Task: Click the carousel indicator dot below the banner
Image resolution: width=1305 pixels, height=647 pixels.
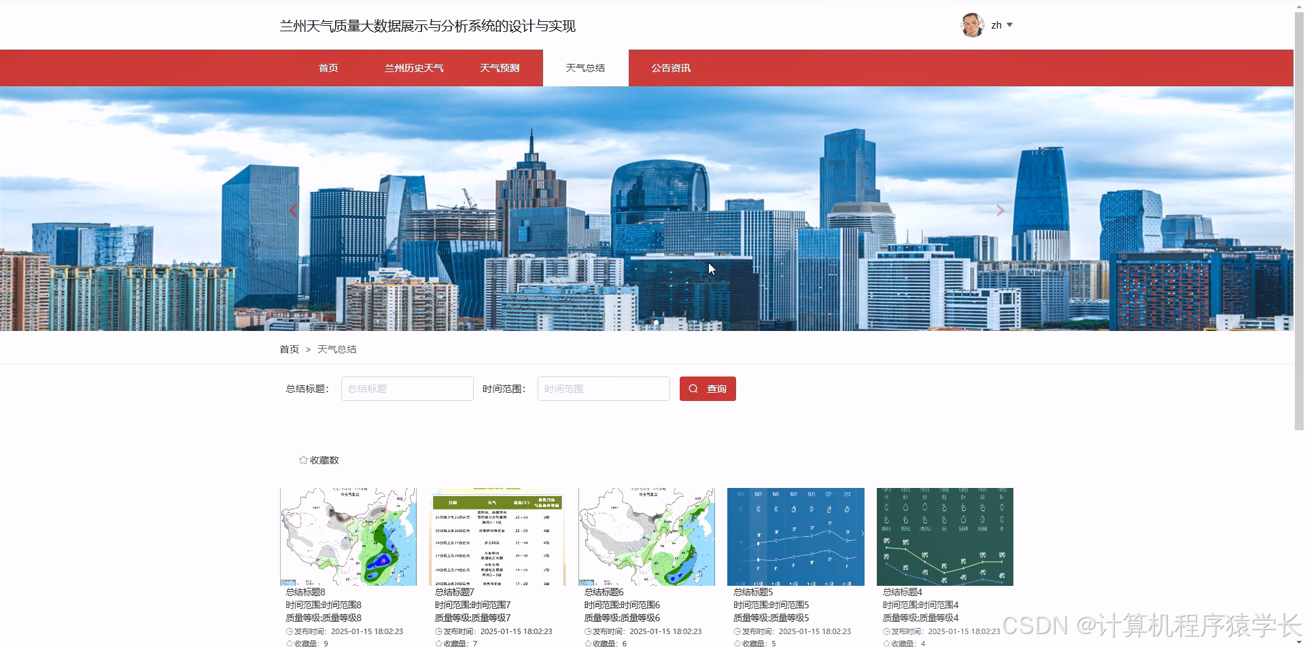Action: coord(655,321)
